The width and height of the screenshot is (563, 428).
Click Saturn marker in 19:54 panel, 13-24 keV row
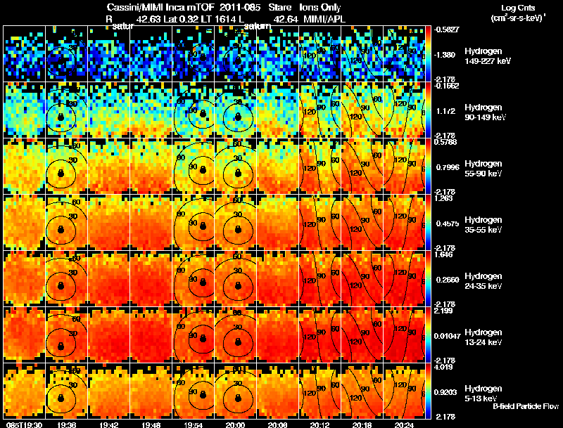click(203, 338)
